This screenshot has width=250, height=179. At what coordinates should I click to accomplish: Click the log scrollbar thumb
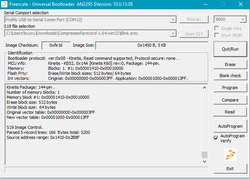tap(205, 155)
